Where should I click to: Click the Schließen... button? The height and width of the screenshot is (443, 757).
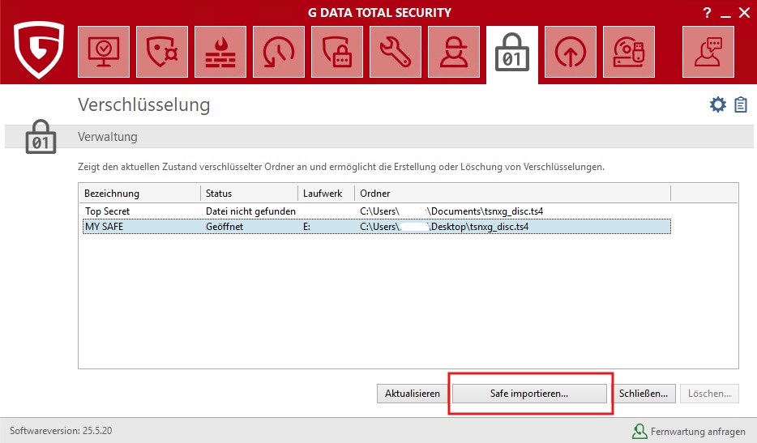click(644, 394)
